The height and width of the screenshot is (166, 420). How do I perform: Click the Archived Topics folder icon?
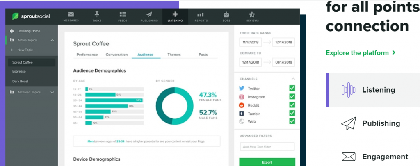[12, 92]
